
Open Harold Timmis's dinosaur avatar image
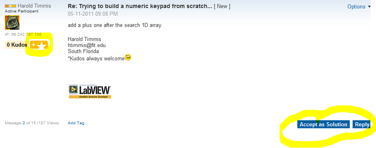[x=12, y=23]
